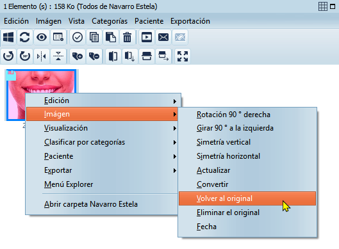Open the Vista menu
Screen dimensions: 339x249
coord(76,21)
